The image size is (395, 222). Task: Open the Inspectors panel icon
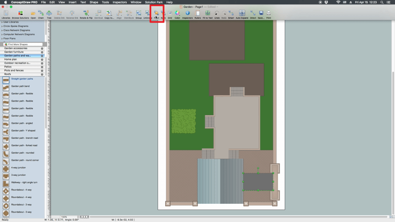click(187, 13)
